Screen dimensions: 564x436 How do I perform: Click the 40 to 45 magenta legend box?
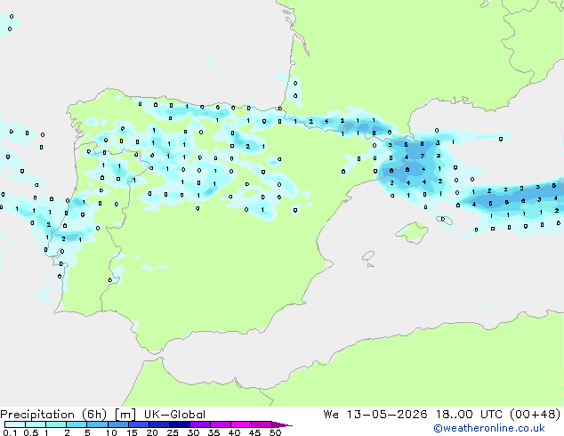tap(241, 424)
